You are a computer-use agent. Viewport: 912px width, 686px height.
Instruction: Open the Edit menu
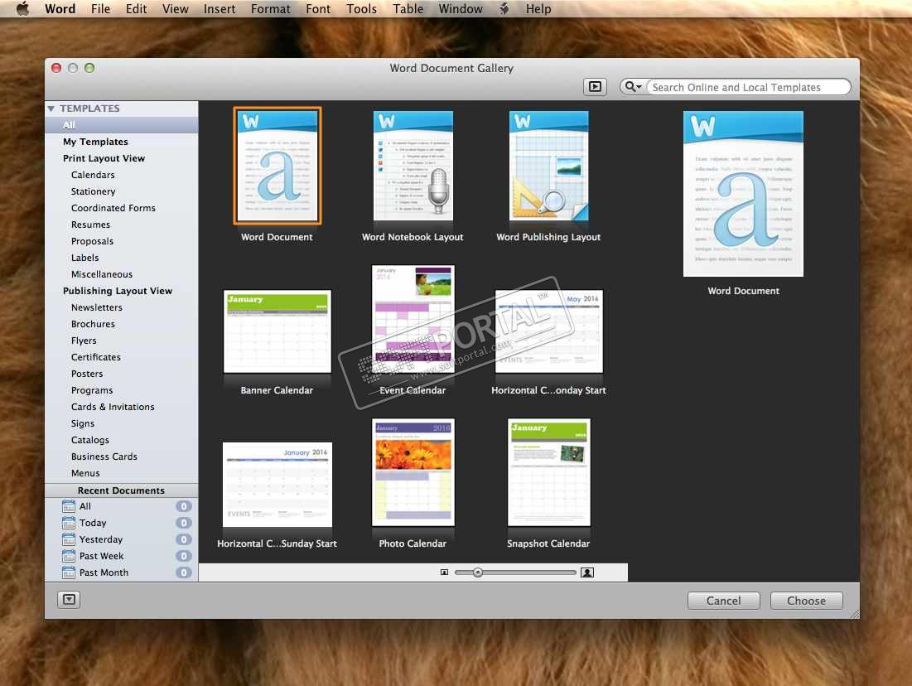[136, 9]
